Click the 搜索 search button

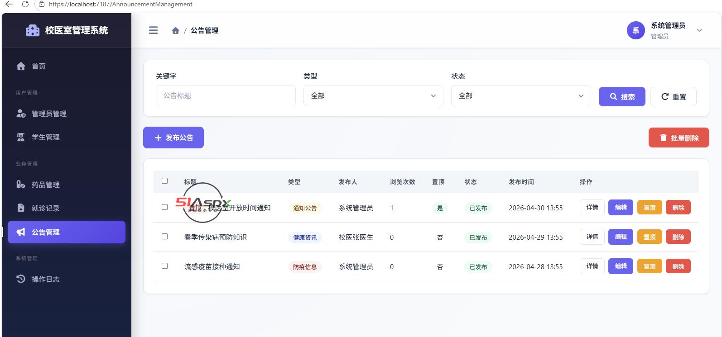(x=622, y=96)
